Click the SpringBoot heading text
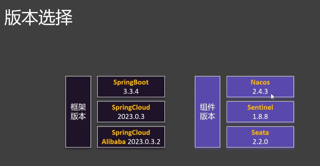320x166 pixels. [131, 82]
